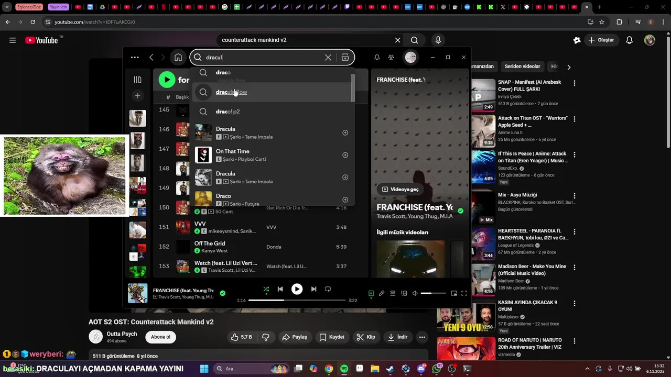Open options for HEARTSTEEL - PARANOIA video
The image size is (671, 377).
click(575, 231)
